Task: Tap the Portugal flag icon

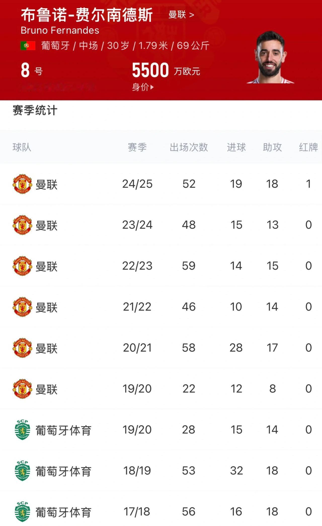Action: [28, 46]
